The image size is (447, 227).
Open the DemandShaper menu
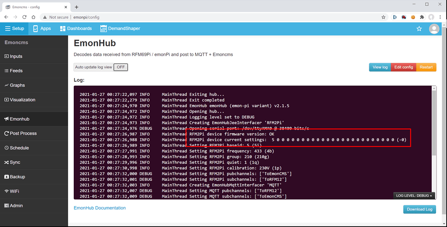[120, 28]
